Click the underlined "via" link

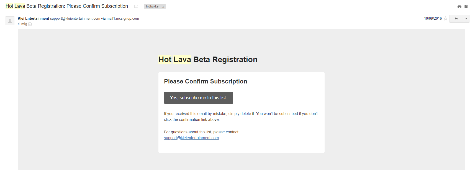click(x=103, y=19)
